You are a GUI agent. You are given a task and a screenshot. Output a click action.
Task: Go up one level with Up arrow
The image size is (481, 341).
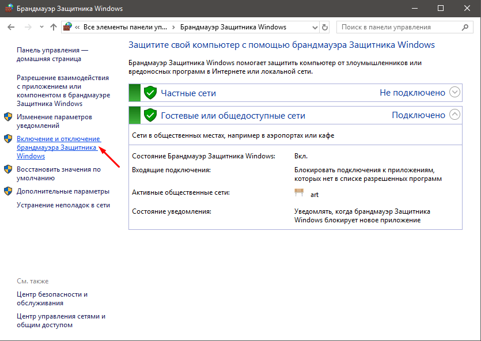[54, 27]
